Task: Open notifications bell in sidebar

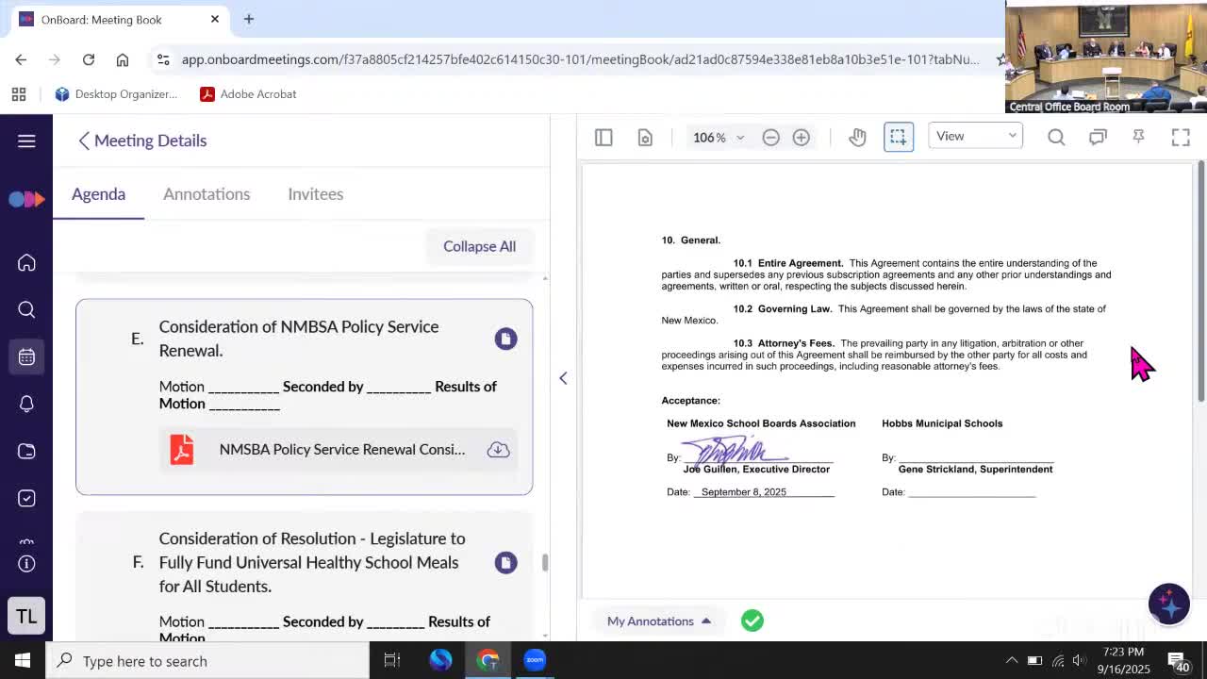Action: point(26,404)
